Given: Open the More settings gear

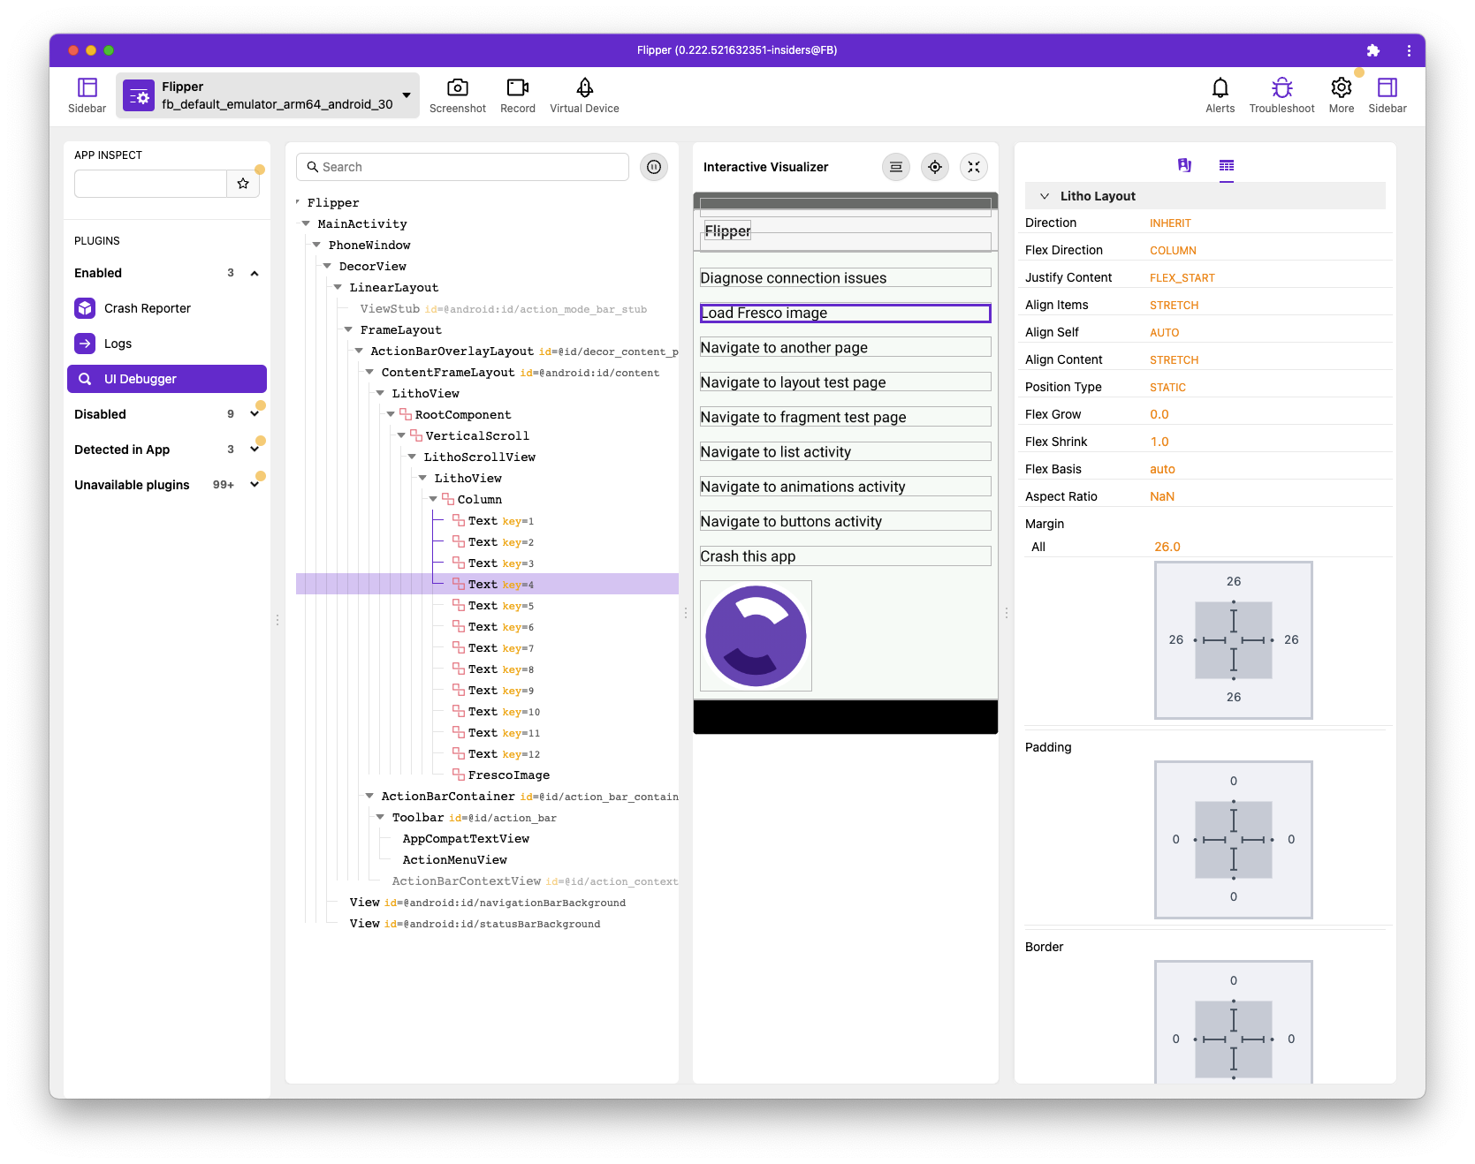Looking at the screenshot, I should tap(1341, 95).
